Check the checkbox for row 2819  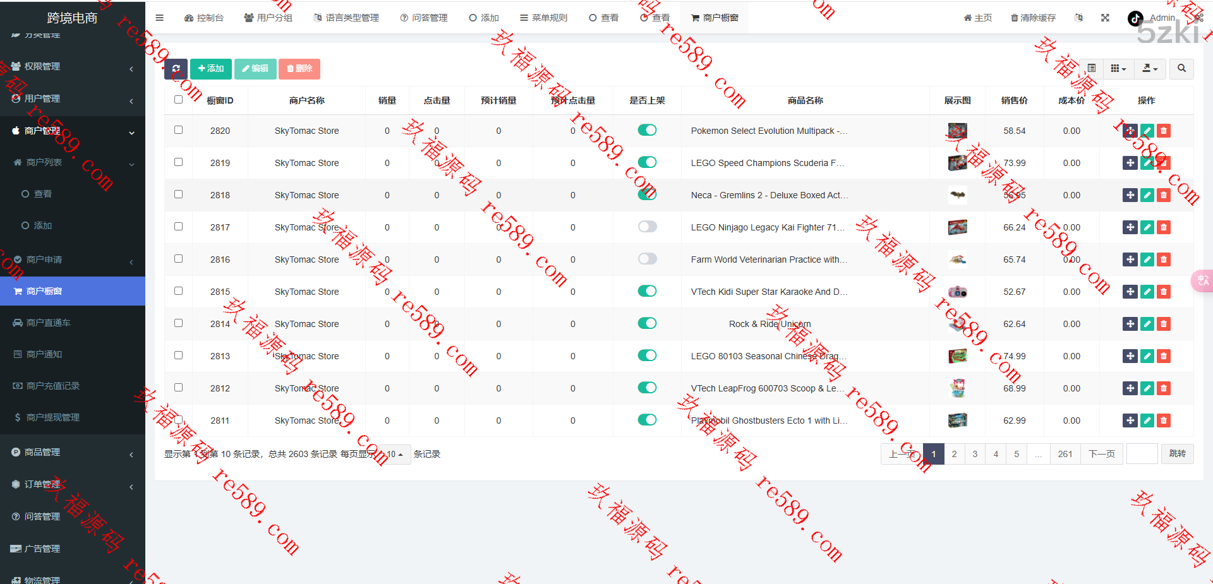179,162
